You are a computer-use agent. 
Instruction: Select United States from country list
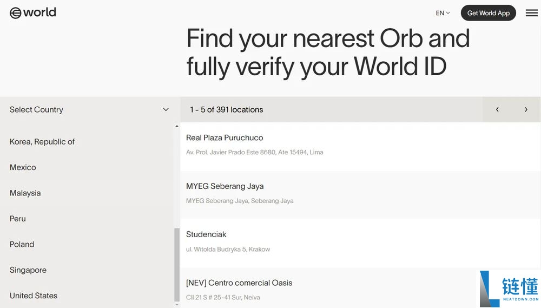[x=34, y=296]
